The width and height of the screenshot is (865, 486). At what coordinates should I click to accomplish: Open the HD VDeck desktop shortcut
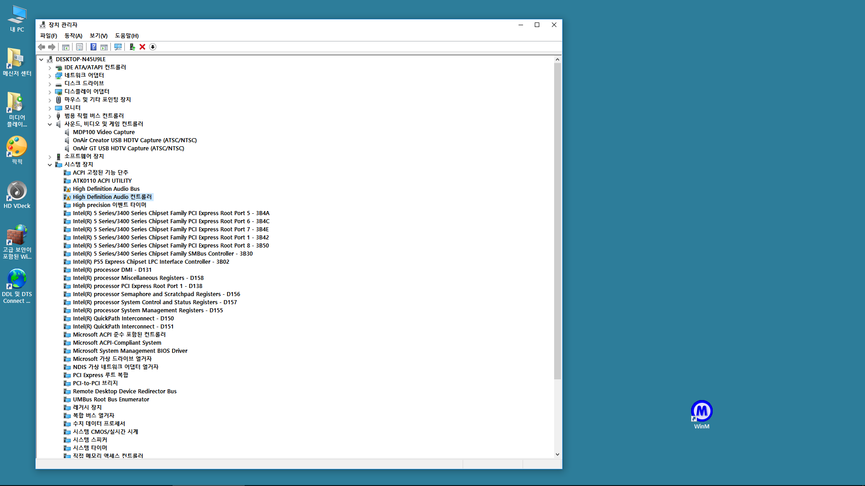point(17,195)
